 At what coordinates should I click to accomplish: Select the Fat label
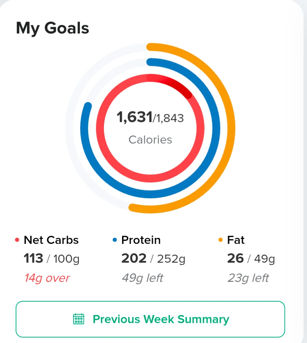click(236, 240)
